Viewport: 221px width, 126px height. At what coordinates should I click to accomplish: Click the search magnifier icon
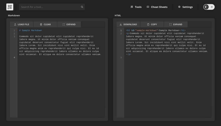pos(82,7)
